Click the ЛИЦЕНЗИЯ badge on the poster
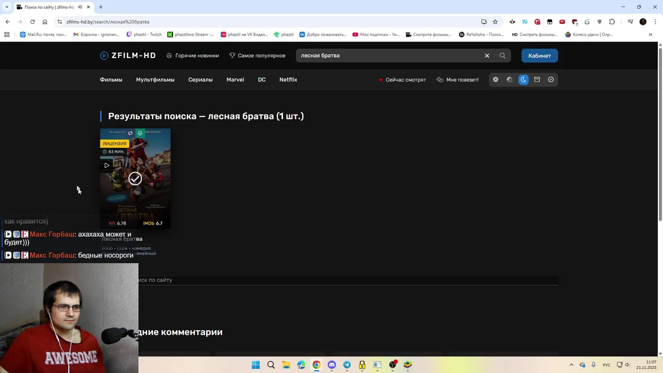663x373 pixels. 114,144
